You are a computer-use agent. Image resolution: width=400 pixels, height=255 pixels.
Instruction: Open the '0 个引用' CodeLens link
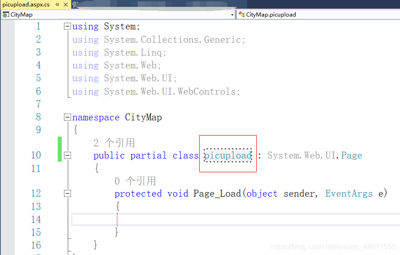coord(135,181)
